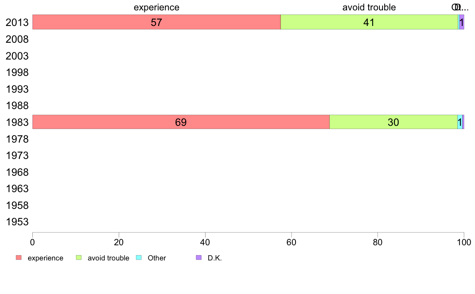
Task: Select the 2013 avoid trouble bar showing 41
Action: 369,22
